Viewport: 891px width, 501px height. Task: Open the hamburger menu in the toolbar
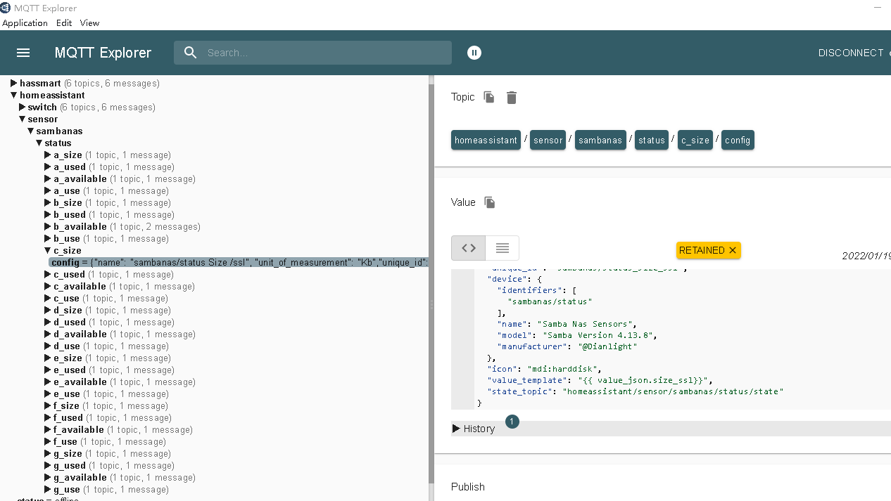pyautogui.click(x=23, y=53)
